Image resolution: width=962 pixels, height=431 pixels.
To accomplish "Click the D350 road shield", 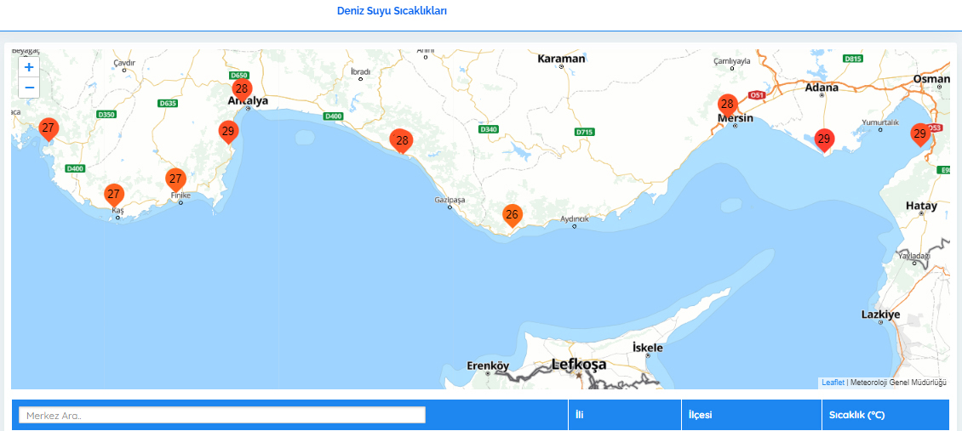I will click(106, 115).
